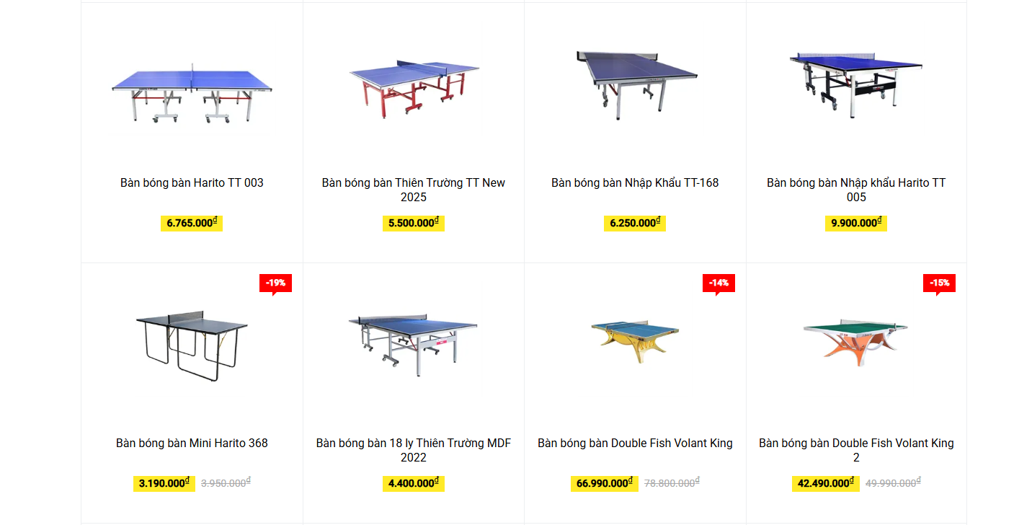Click the 9.900.000đ price label
1032x525 pixels.
coord(855,224)
